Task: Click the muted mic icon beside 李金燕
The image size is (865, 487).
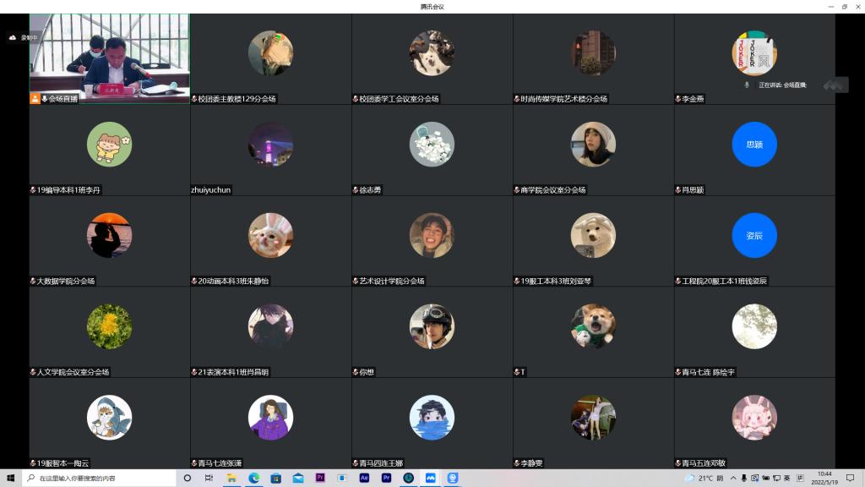Action: point(678,99)
